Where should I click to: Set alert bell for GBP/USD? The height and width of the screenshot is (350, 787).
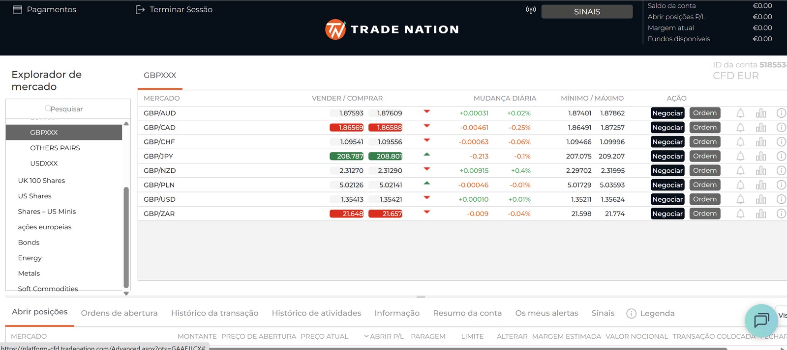[740, 199]
